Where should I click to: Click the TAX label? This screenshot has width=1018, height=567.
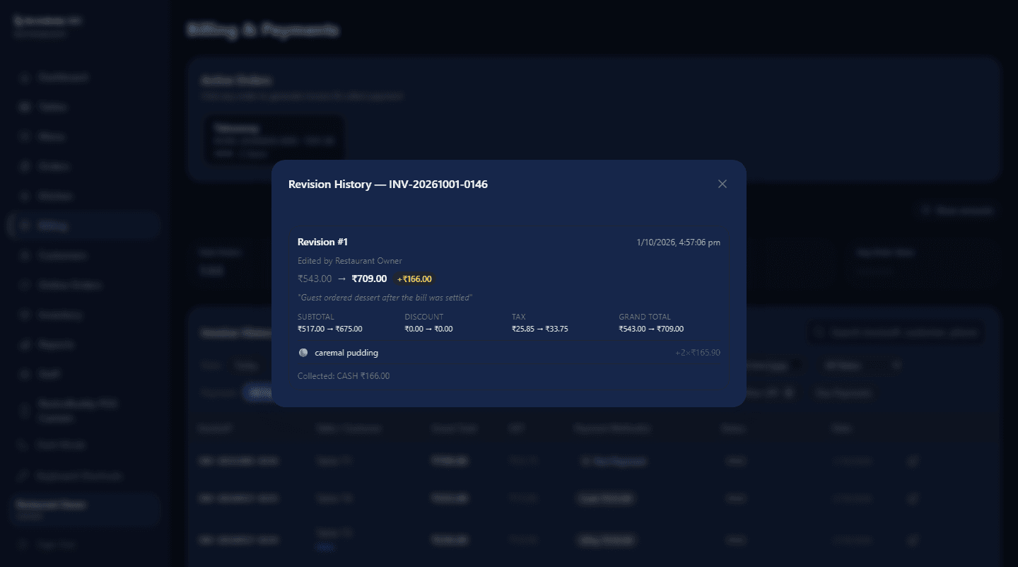(519, 317)
